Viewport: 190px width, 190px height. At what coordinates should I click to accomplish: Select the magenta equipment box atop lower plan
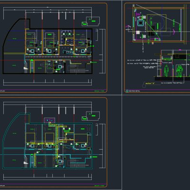coord(49,121)
